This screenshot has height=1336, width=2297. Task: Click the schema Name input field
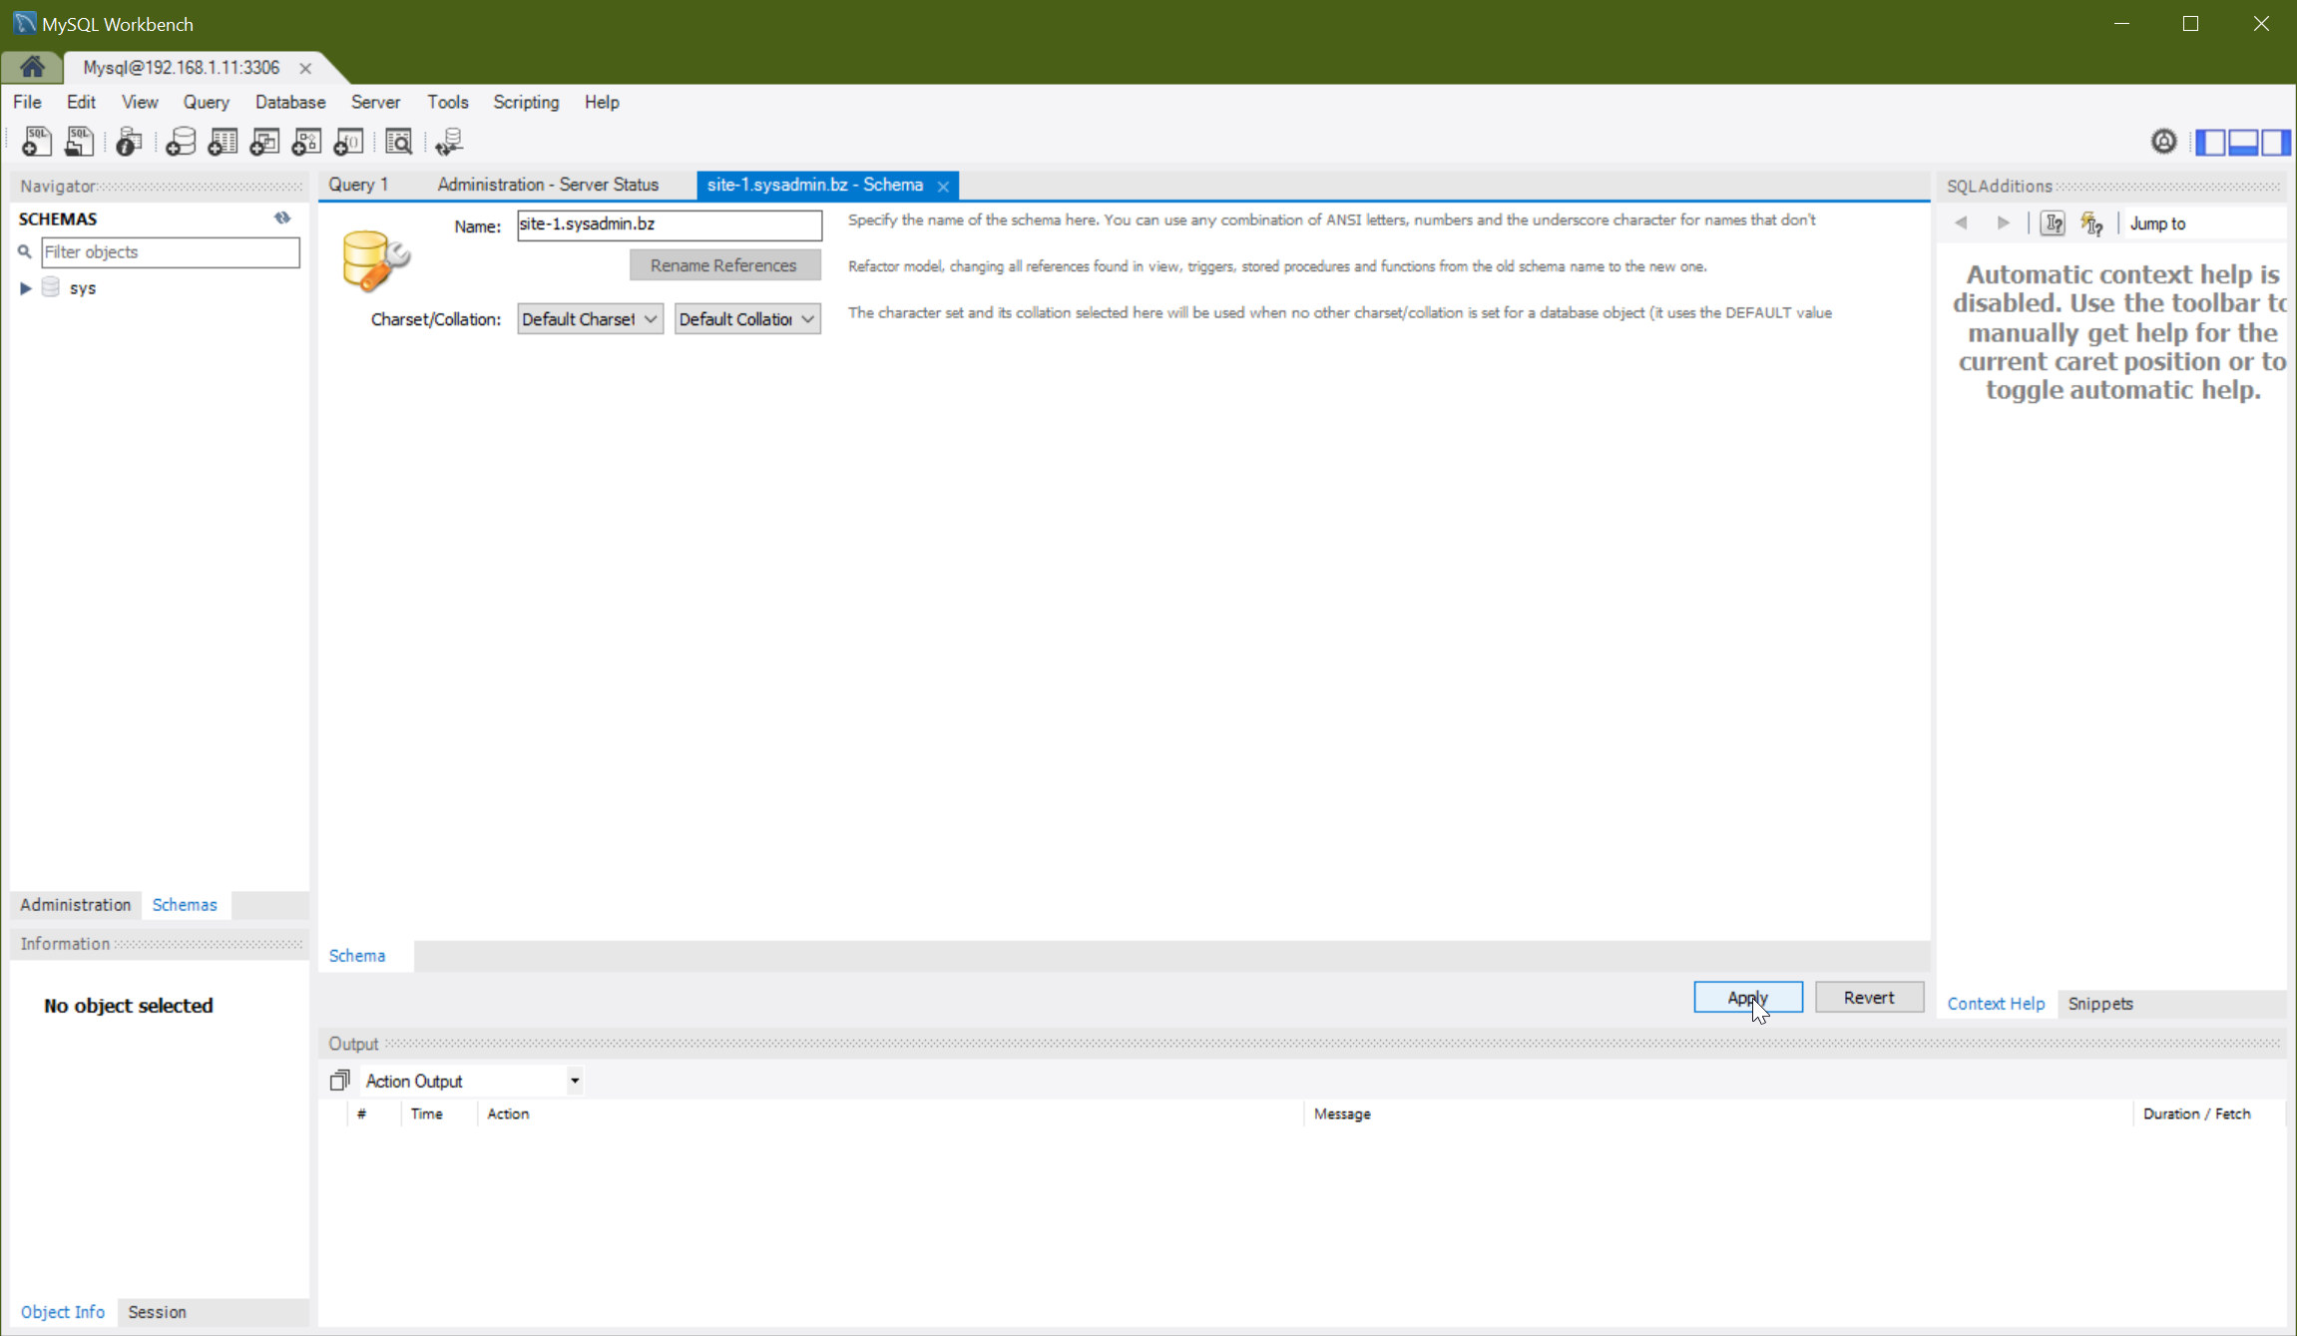[669, 223]
